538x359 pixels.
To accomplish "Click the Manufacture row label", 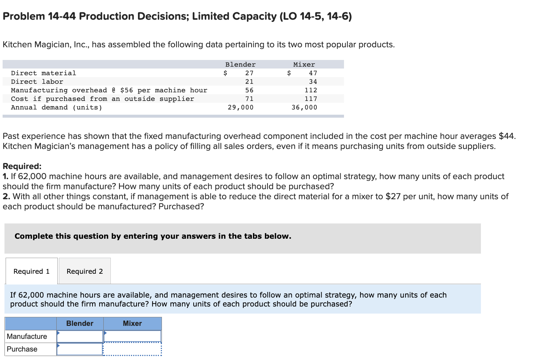I will 27,336.
